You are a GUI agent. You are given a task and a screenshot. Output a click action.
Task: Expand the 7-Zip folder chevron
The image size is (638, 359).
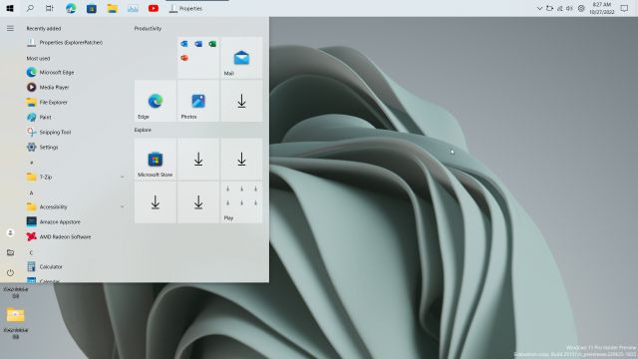click(122, 177)
